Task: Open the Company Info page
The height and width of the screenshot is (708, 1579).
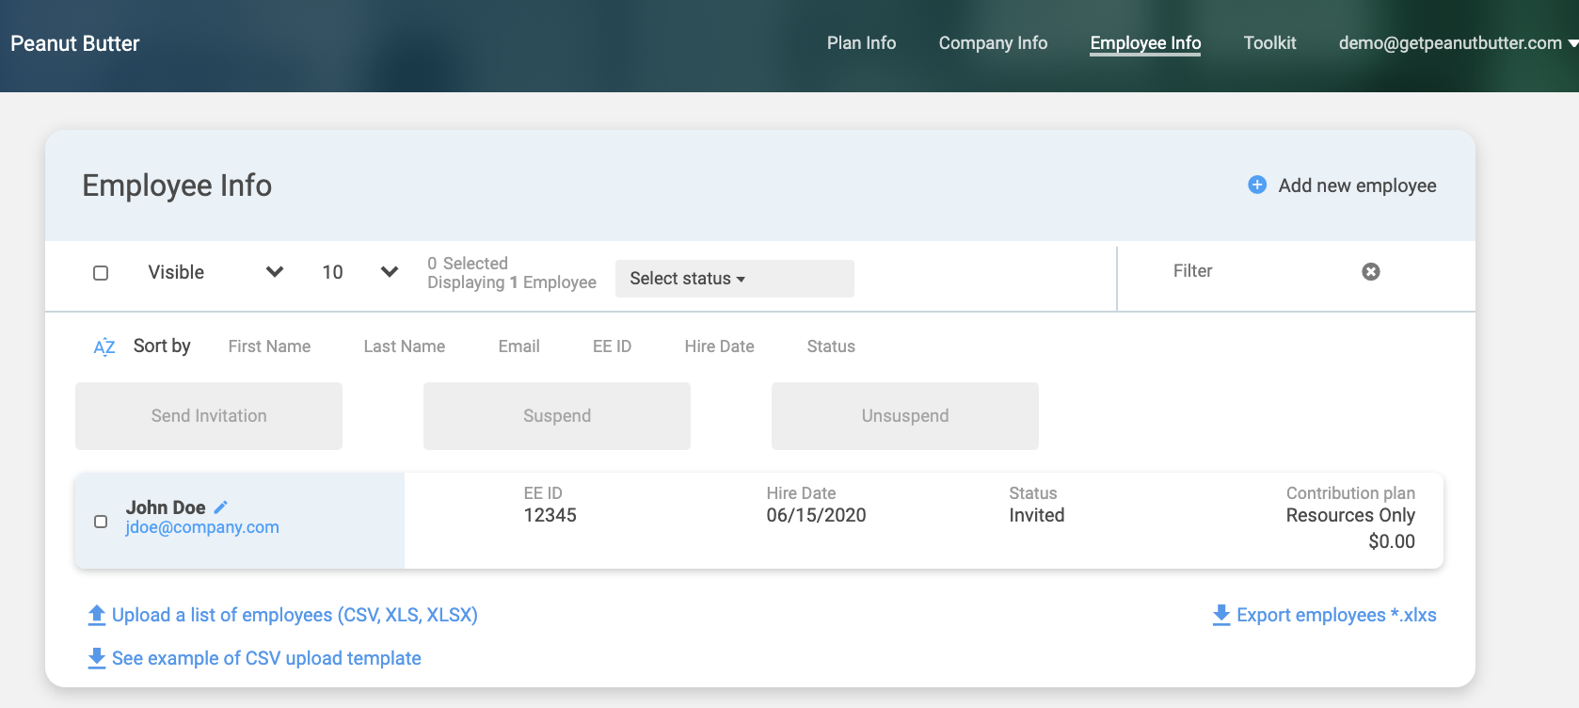Action: (993, 43)
